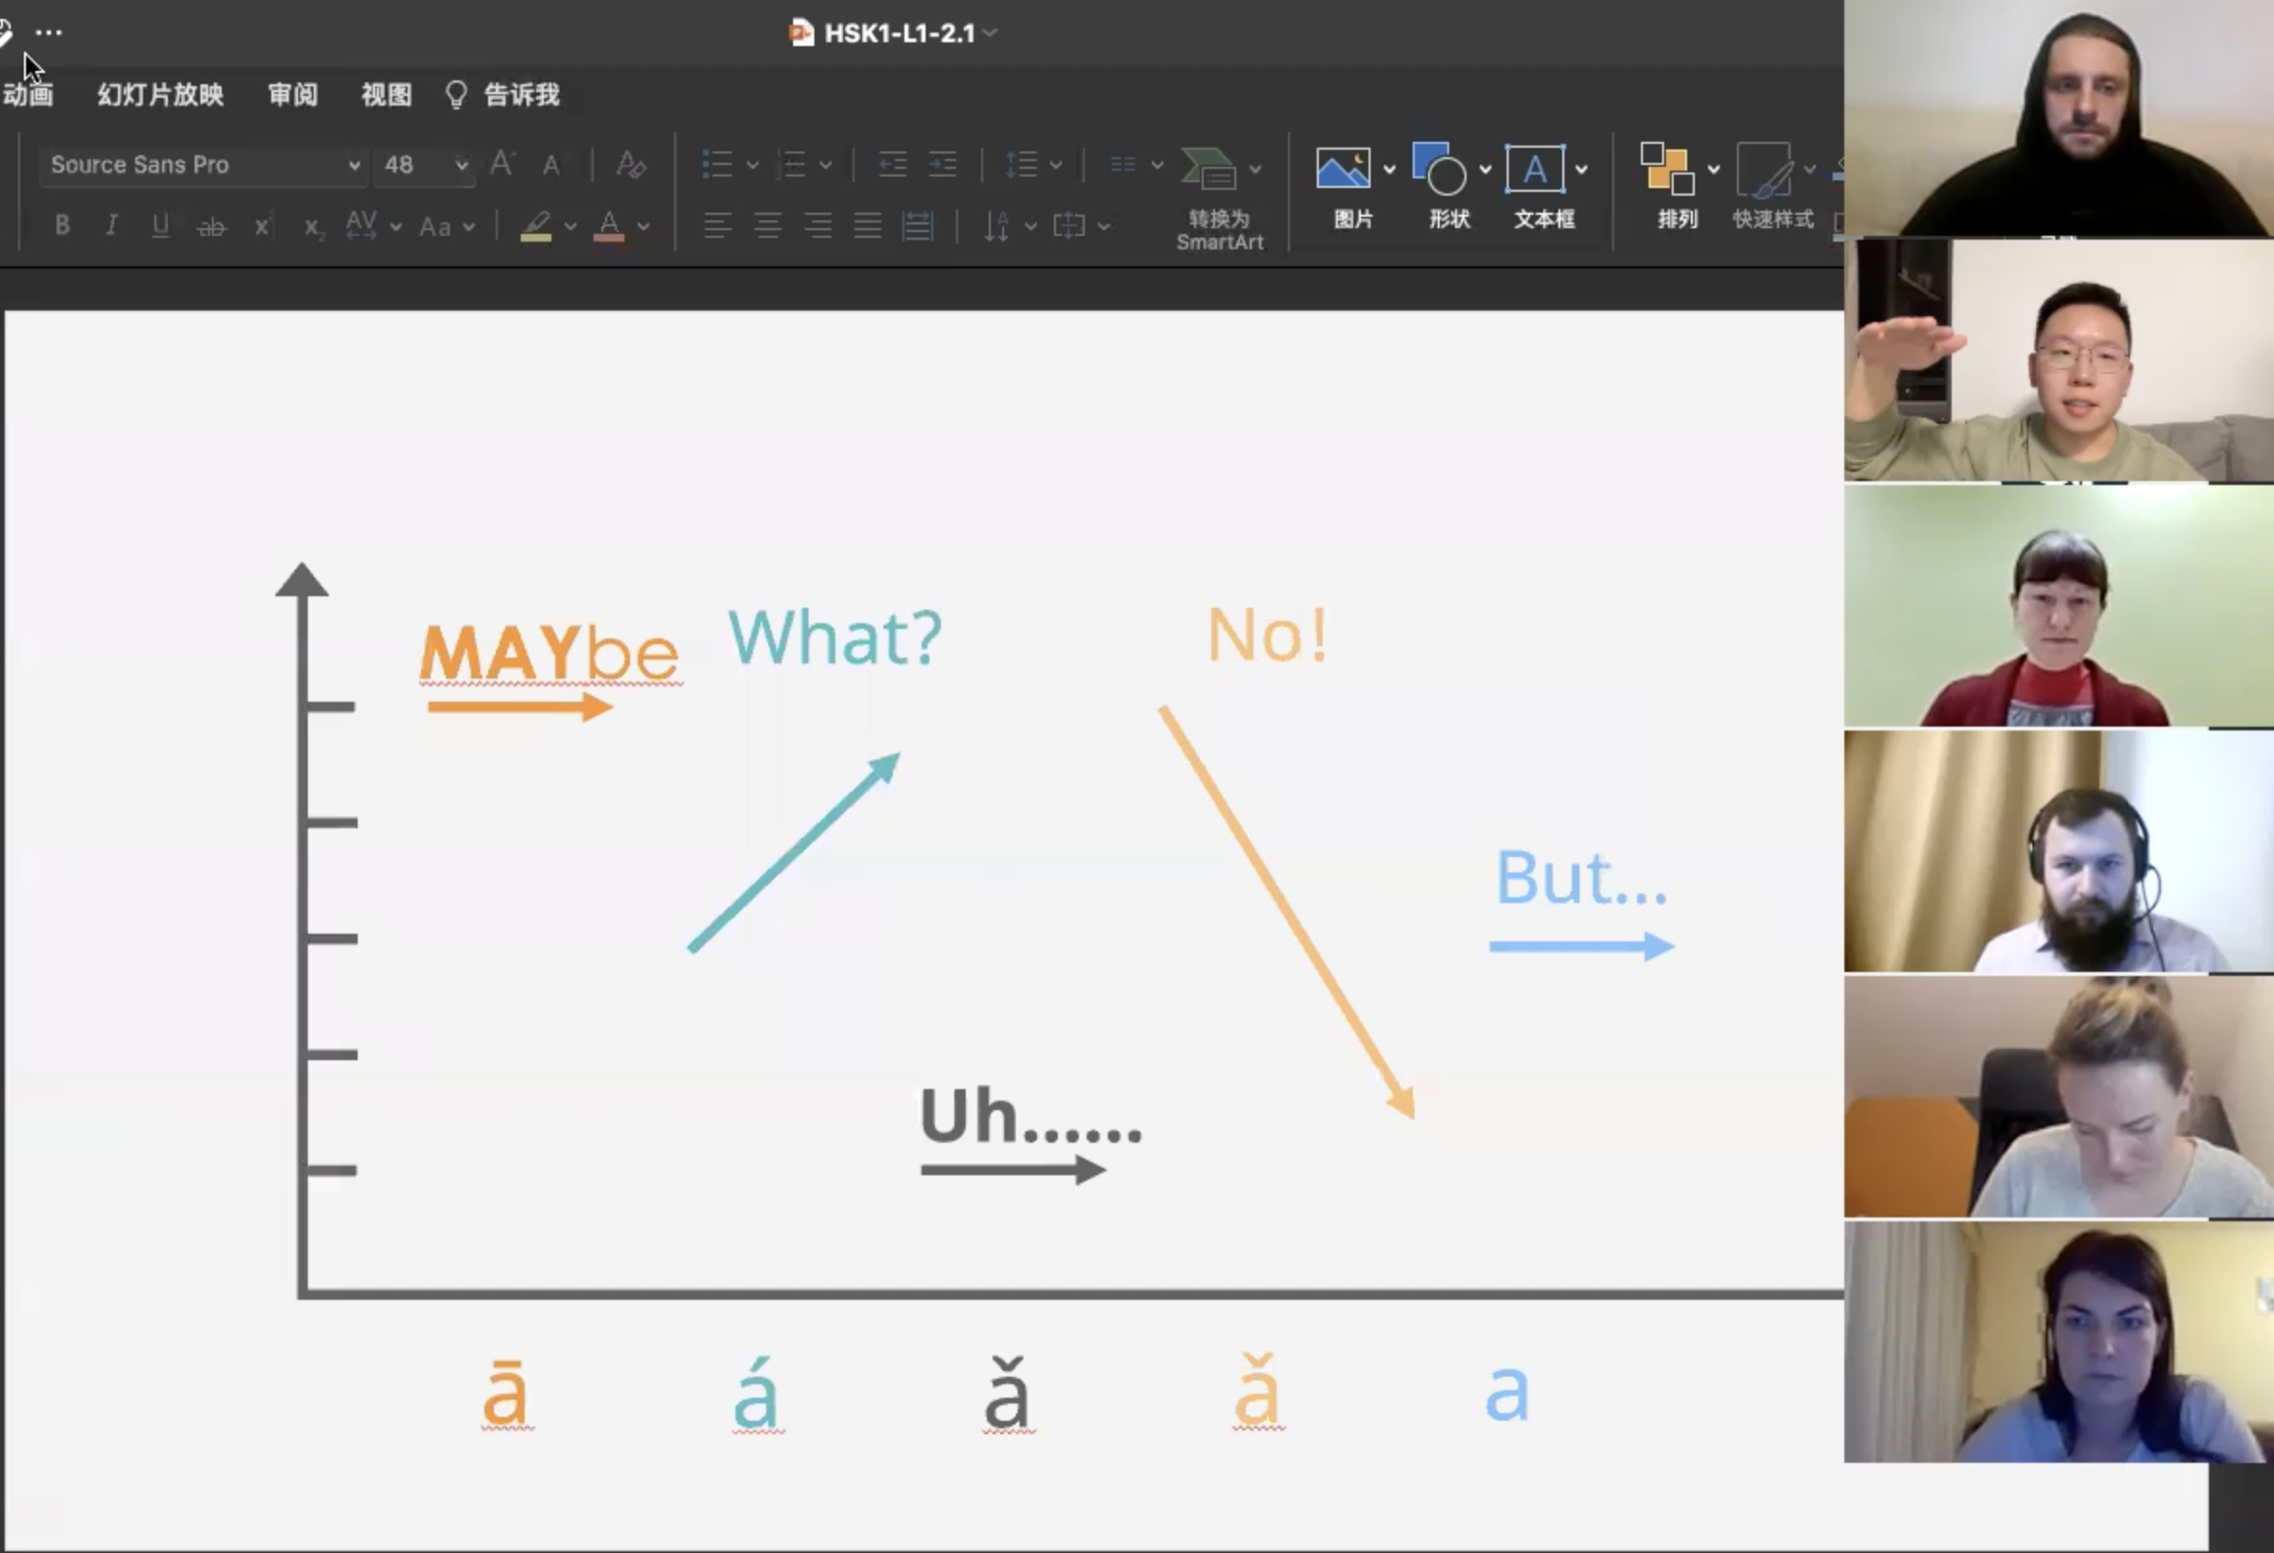Image resolution: width=2274 pixels, height=1553 pixels.
Task: Click the increase font size icon
Action: click(x=502, y=163)
